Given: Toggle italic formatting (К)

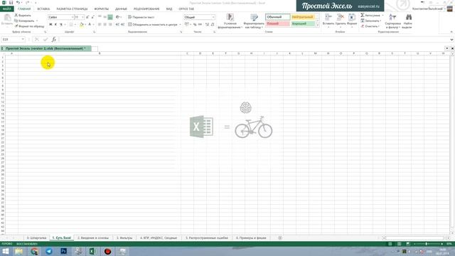Looking at the screenshot, I should (55, 25).
